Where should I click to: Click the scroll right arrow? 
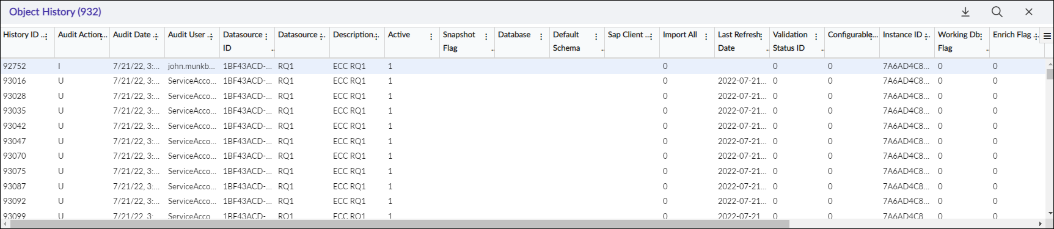point(1041,224)
